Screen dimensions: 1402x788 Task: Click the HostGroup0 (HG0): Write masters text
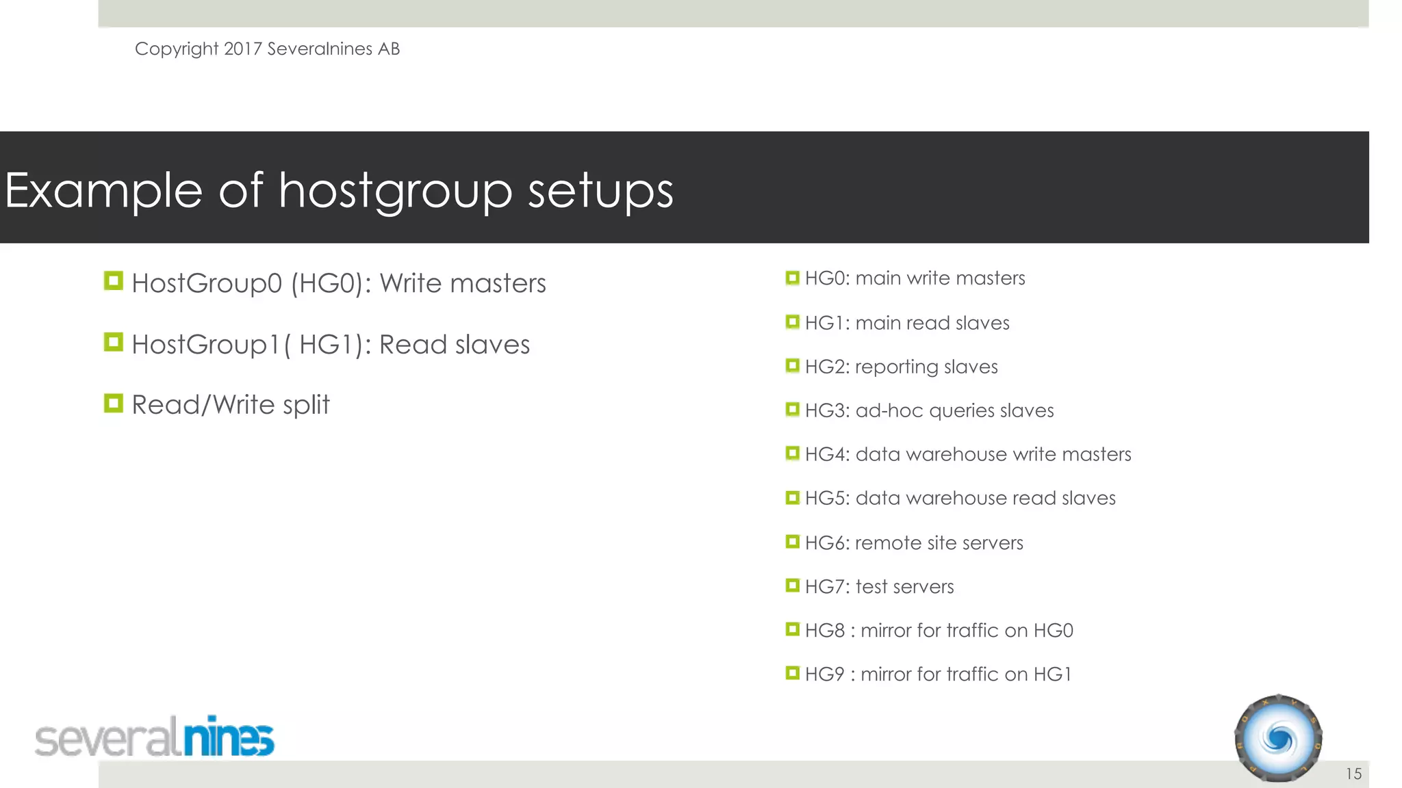(x=339, y=283)
